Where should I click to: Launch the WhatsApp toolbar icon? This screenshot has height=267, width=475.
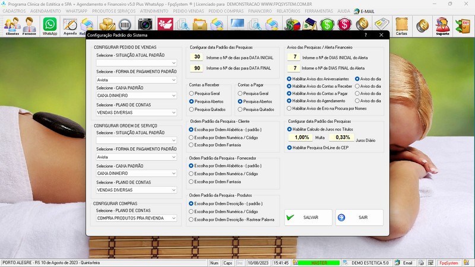tap(50, 26)
